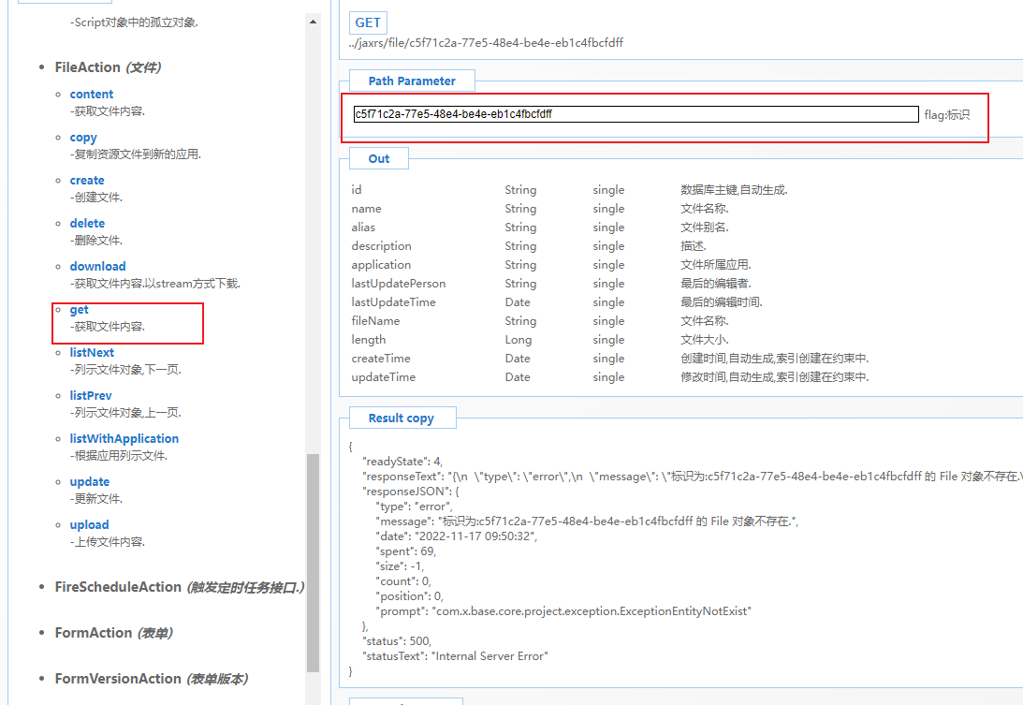Click the "type": "error" result line
Image resolution: width=1023 pixels, height=705 pixels.
tap(415, 506)
